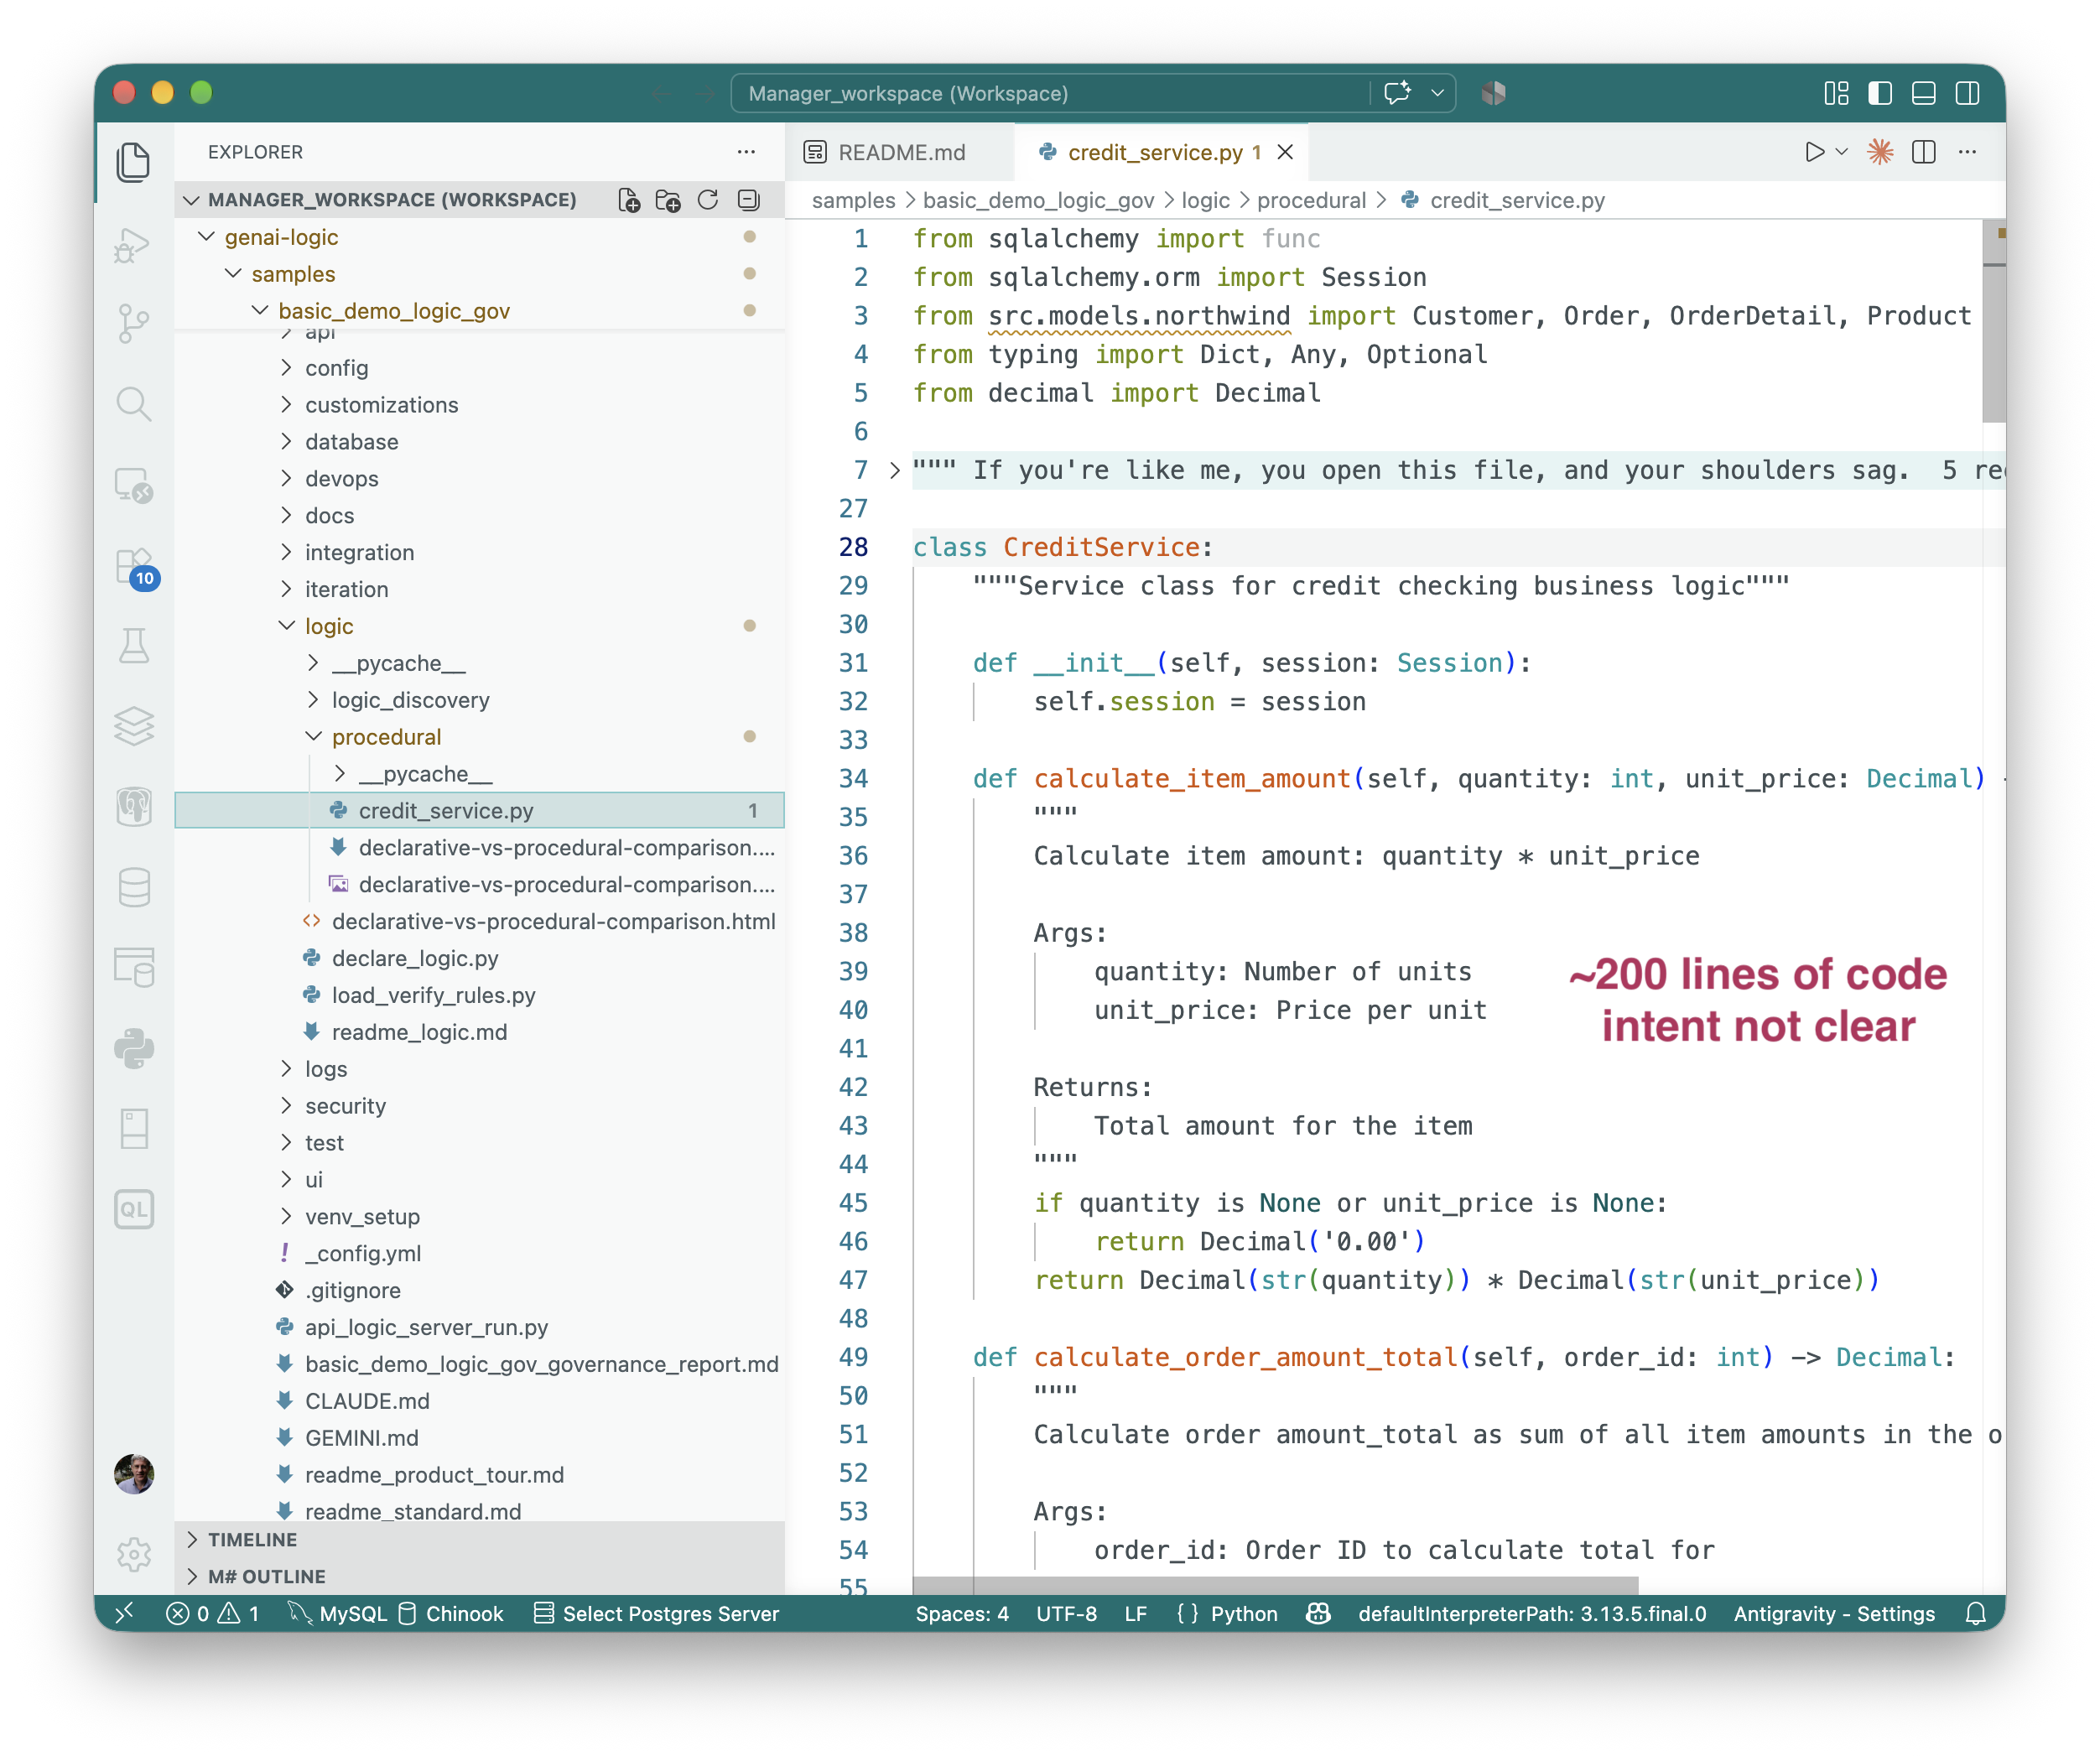Screen dimensions: 2100x1756
Task: Open the Python sidebar icon
Action: pos(133,1048)
